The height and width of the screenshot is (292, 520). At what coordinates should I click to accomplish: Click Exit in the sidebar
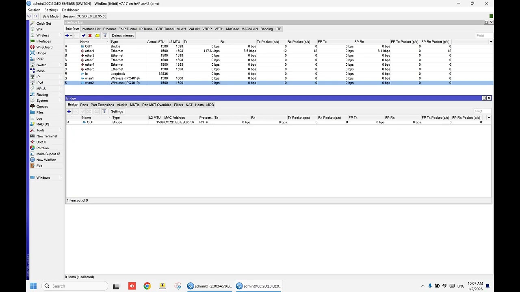39,166
